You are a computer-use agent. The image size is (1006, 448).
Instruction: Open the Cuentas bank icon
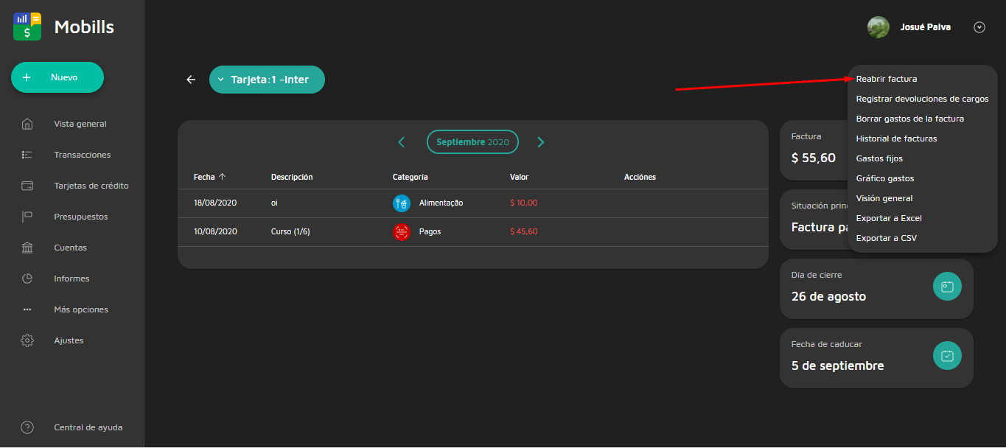[27, 248]
